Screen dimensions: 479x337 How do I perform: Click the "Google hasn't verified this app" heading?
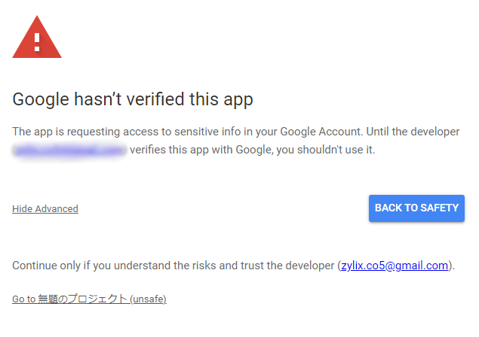click(133, 99)
